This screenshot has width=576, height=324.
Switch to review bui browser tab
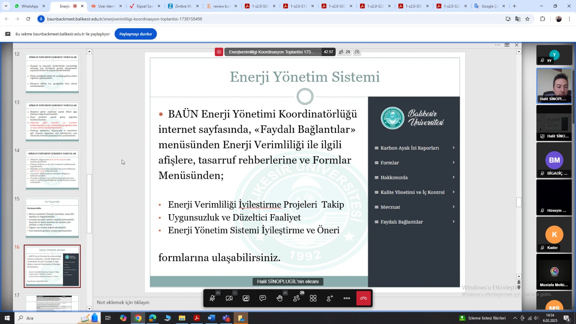(221, 6)
